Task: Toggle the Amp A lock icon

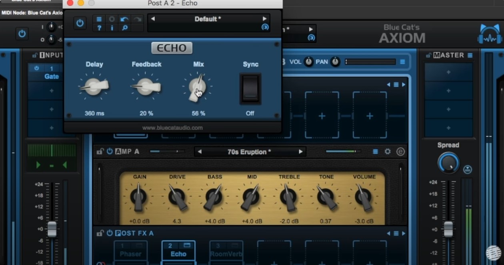Action: pos(100,151)
